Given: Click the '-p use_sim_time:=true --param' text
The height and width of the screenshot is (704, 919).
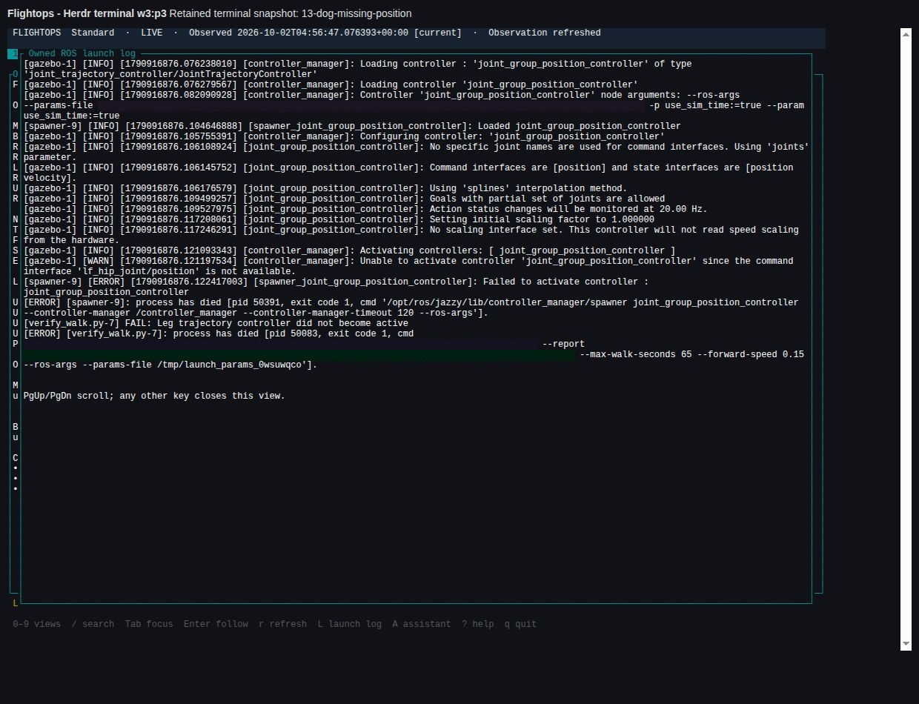Looking at the screenshot, I should click(726, 105).
